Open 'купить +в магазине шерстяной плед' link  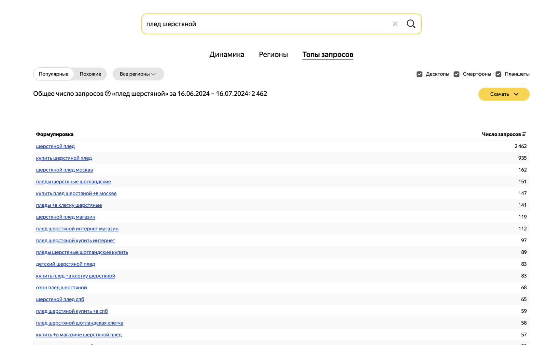pos(79,335)
